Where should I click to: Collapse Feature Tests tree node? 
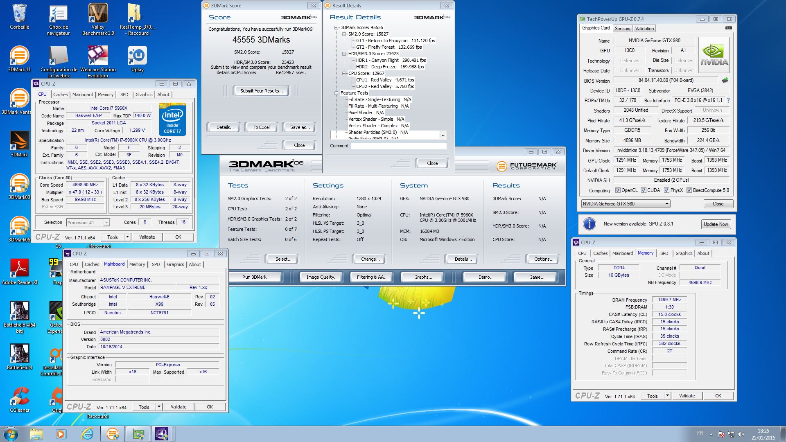coord(337,93)
